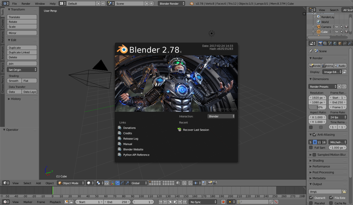Open Object properties via cube icon
This screenshot has width=353, height=205.
pyautogui.click(x=339, y=43)
